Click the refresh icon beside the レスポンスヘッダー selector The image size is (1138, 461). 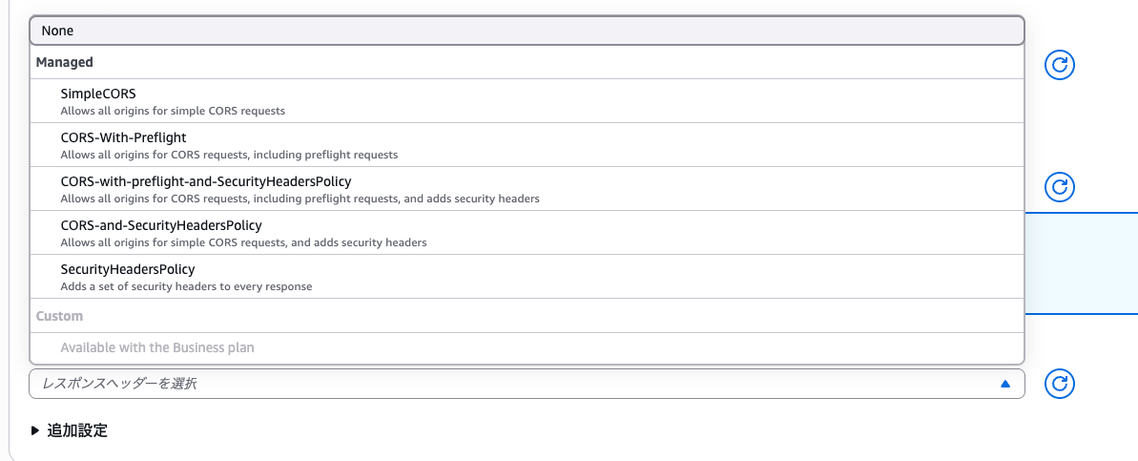[1060, 384]
